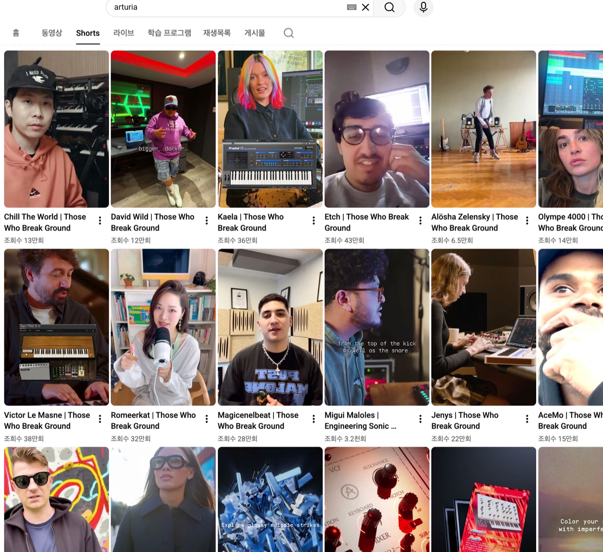The image size is (603, 552).
Task: Switch to the 재생목록 tab
Action: click(217, 33)
